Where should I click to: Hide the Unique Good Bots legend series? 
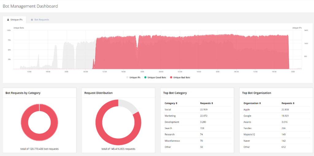click(155, 78)
